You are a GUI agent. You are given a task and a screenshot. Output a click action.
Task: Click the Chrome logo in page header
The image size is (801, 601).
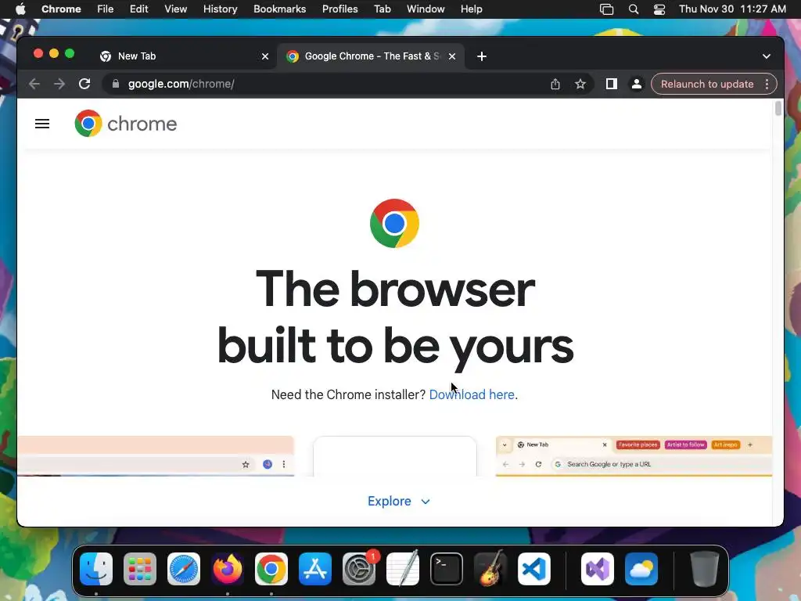click(x=126, y=124)
